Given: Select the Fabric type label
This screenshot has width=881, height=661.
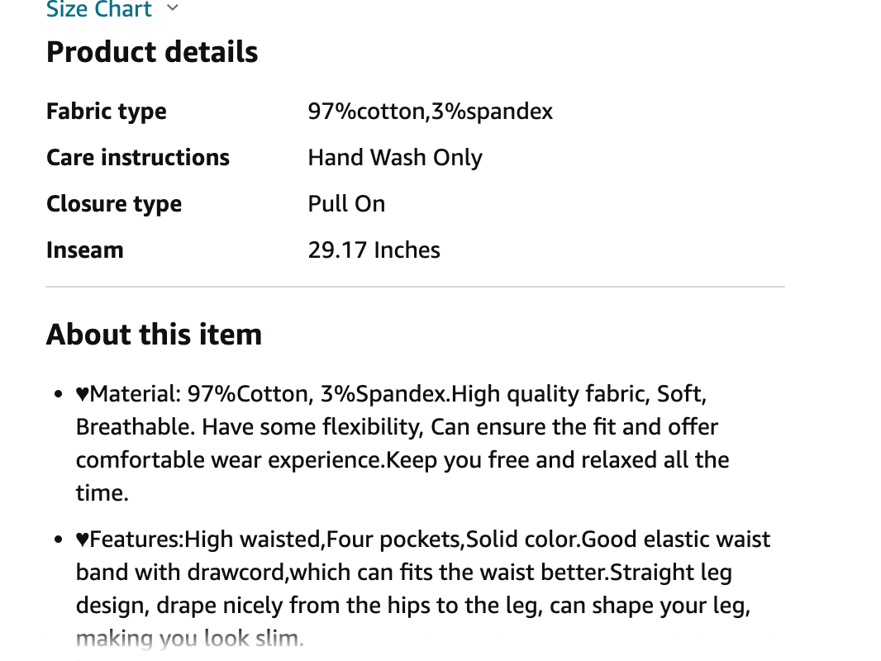Looking at the screenshot, I should 106,112.
